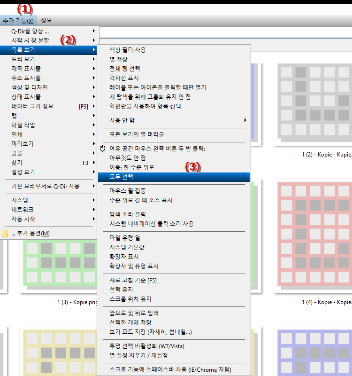Click the mouse icon beside 여유 공간 마우스
The image size is (352, 376).
tap(102, 149)
